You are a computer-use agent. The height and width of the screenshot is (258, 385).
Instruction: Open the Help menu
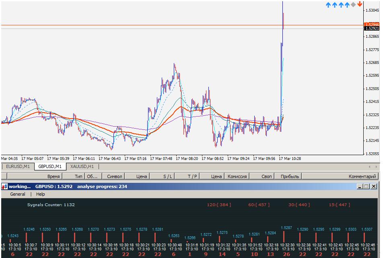coord(41,194)
